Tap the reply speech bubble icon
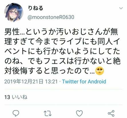Image resolution: width=127 pixels, height=118 pixels. pyautogui.click(x=16, y=113)
